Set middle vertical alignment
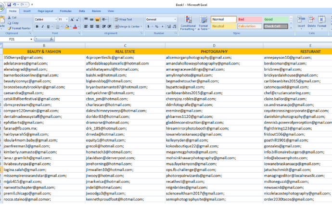This screenshot has height=205, width=332. [x=91, y=19]
